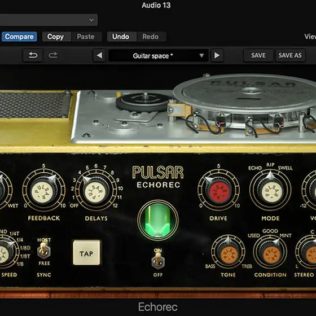
Task: Open the top settings dropdown chevron
Action: click(91, 20)
